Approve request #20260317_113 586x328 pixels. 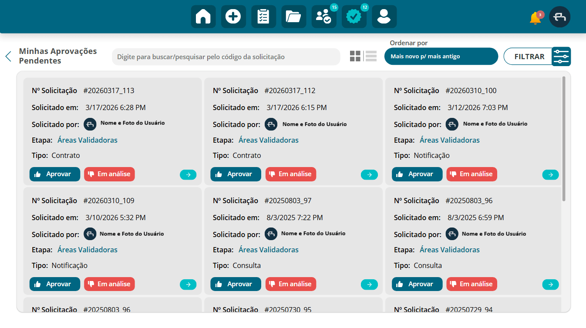tap(55, 174)
